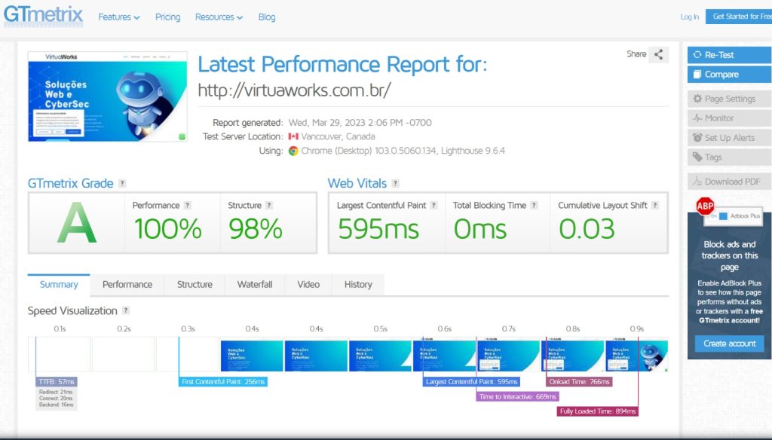Switch to the Performance tab
Screen dimensions: 772x440
127,285
